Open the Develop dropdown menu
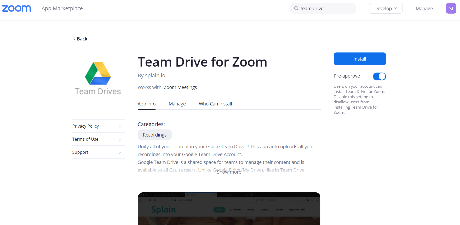The width and height of the screenshot is (460, 225). pos(386,8)
